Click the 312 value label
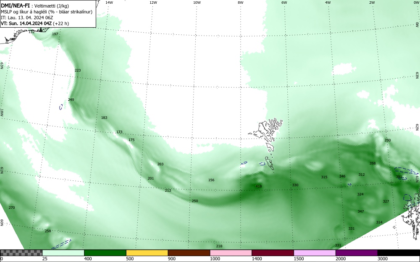 click(361, 175)
